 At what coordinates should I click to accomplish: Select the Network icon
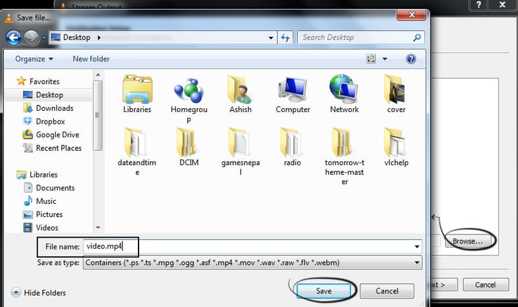click(344, 89)
